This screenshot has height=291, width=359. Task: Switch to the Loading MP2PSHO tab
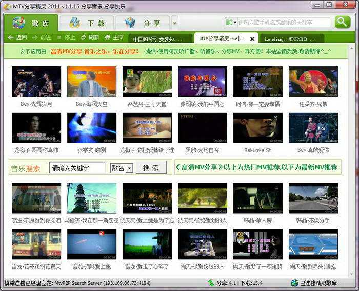pos(292,39)
